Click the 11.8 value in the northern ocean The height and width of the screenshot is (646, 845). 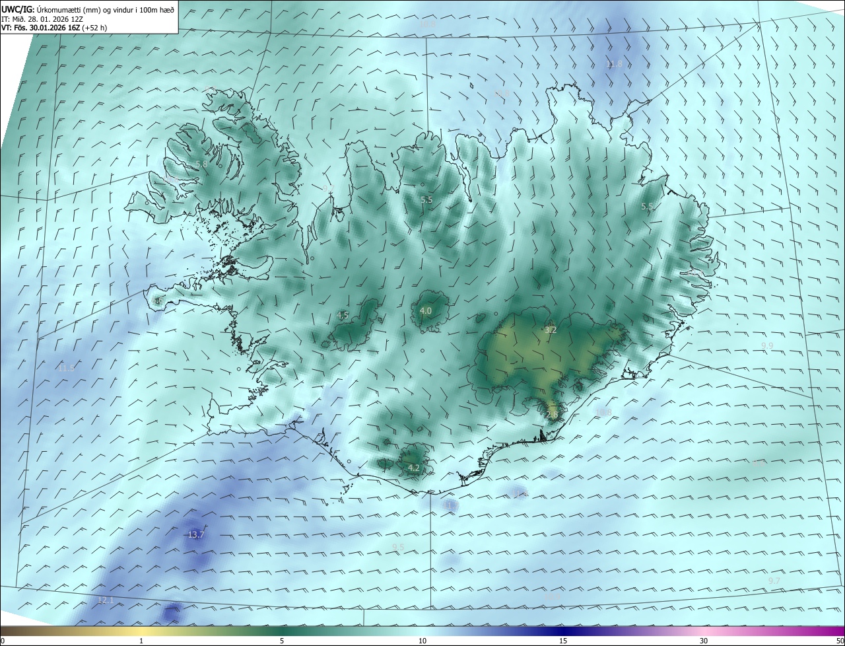pos(615,64)
